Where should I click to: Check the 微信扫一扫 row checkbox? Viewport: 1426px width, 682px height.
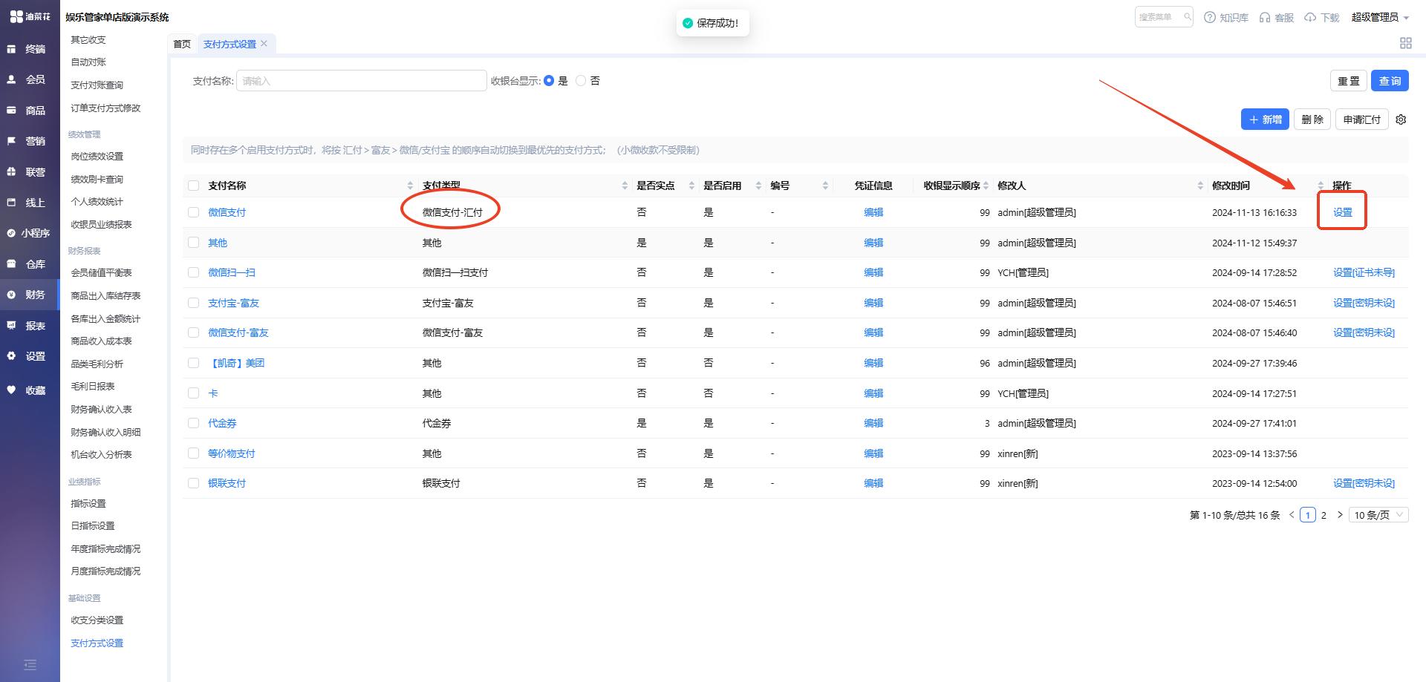(194, 272)
